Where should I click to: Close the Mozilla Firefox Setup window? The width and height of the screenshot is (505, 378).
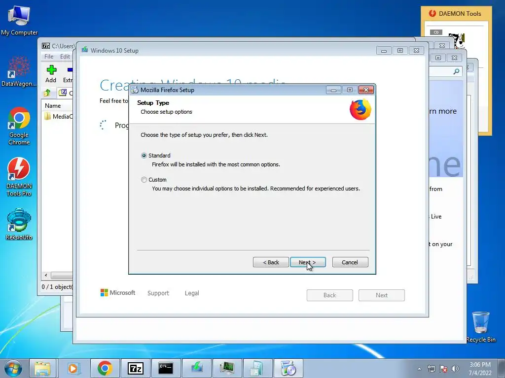pyautogui.click(x=366, y=90)
